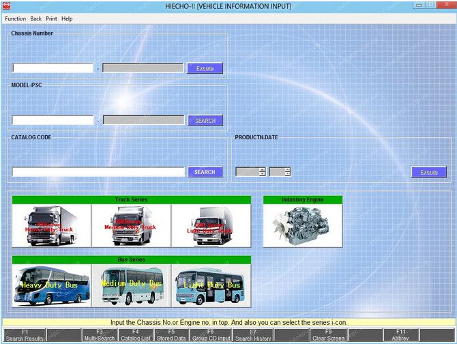Click the Industory Engine green header
Screen dimensions: 457x344
303,200
